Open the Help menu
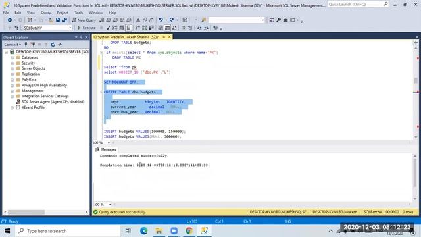This screenshot has width=421, height=237. click(112, 13)
